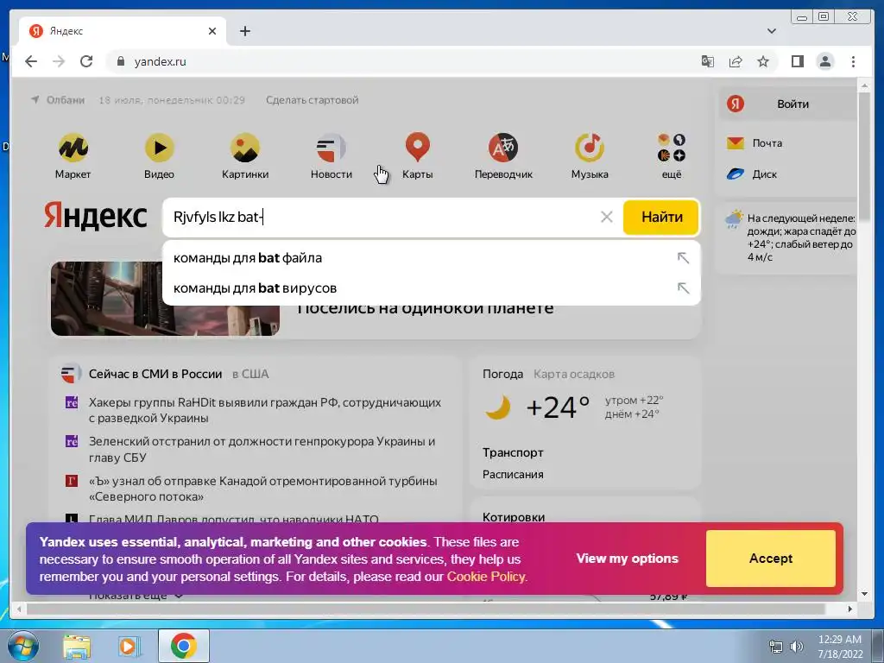
Task: Open the Cookie Policy link
Action: tap(487, 577)
